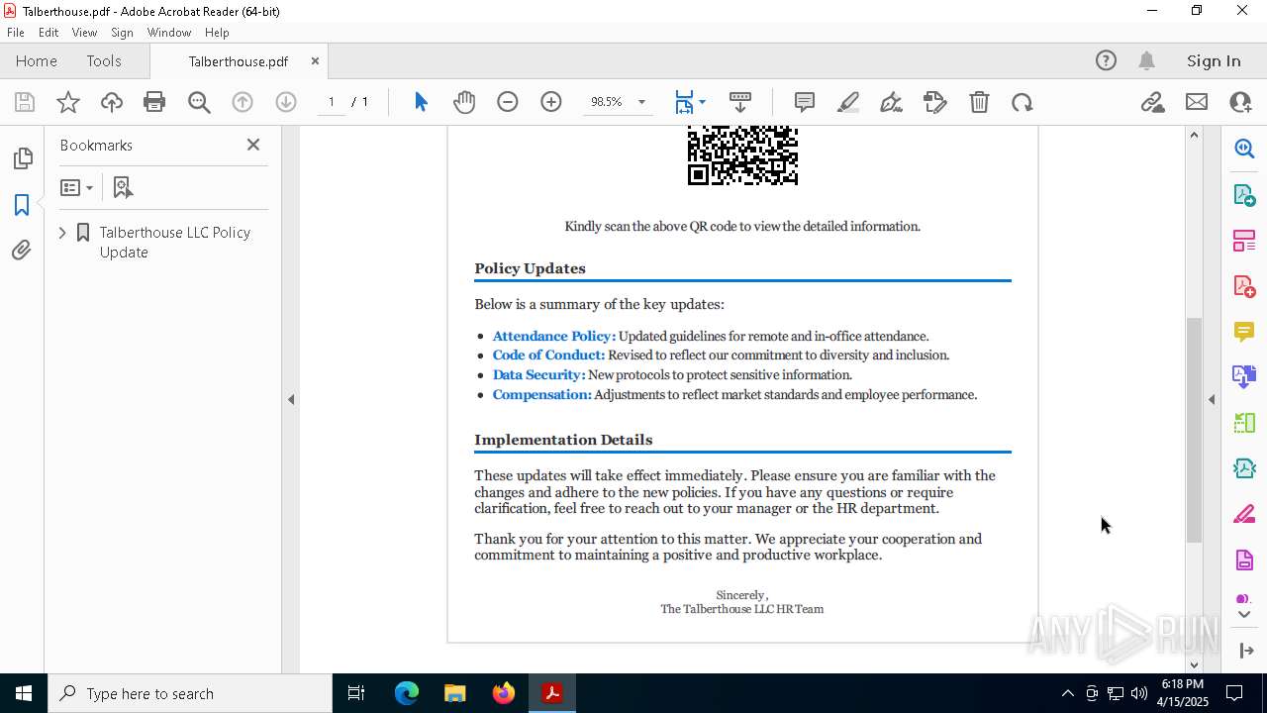Rotate the page view
Image resolution: width=1267 pixels, height=713 pixels.
[x=1023, y=102]
